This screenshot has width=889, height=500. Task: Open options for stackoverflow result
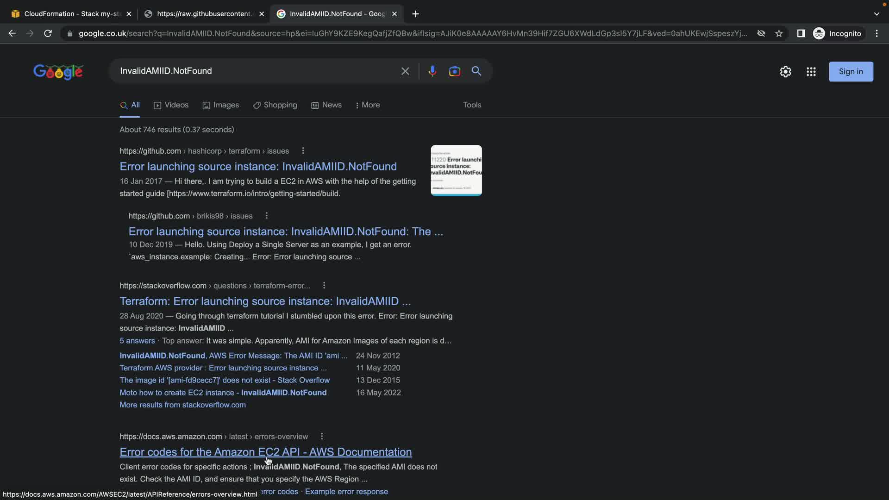(324, 286)
